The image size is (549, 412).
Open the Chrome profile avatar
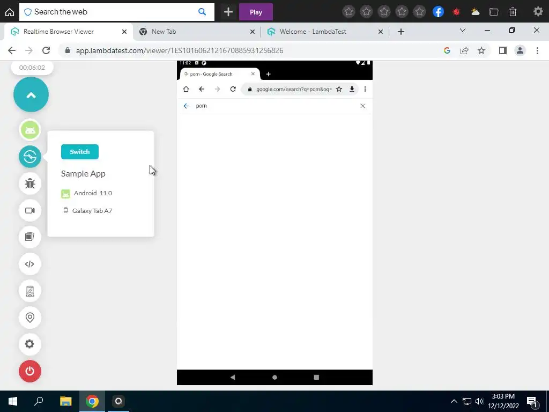coord(520,50)
